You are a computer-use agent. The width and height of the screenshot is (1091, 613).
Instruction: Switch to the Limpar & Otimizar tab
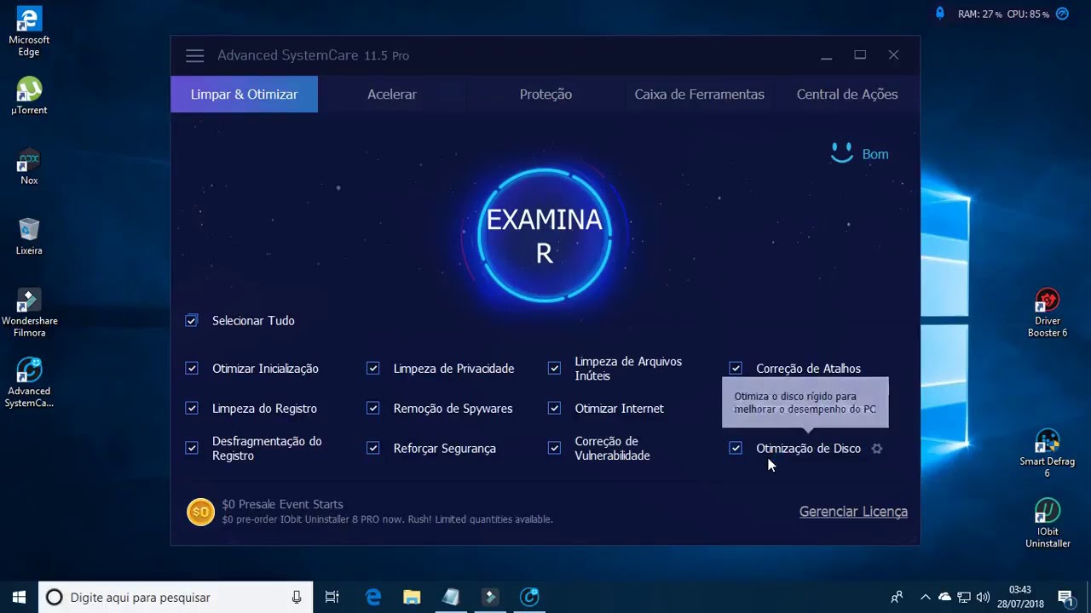(244, 95)
